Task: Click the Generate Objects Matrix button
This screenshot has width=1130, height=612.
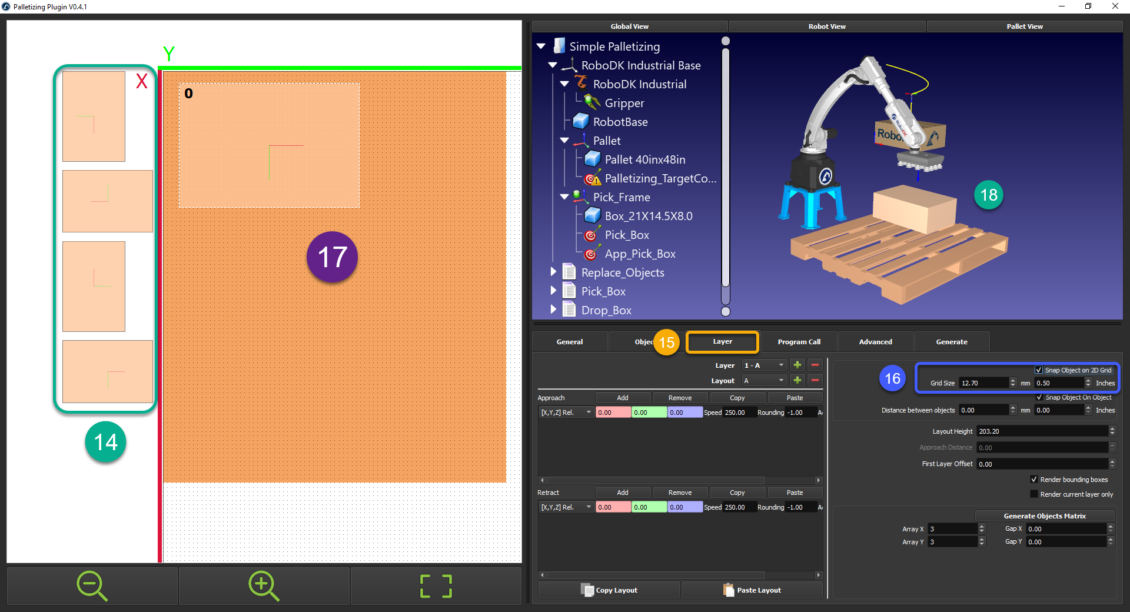Action: 1045,516
